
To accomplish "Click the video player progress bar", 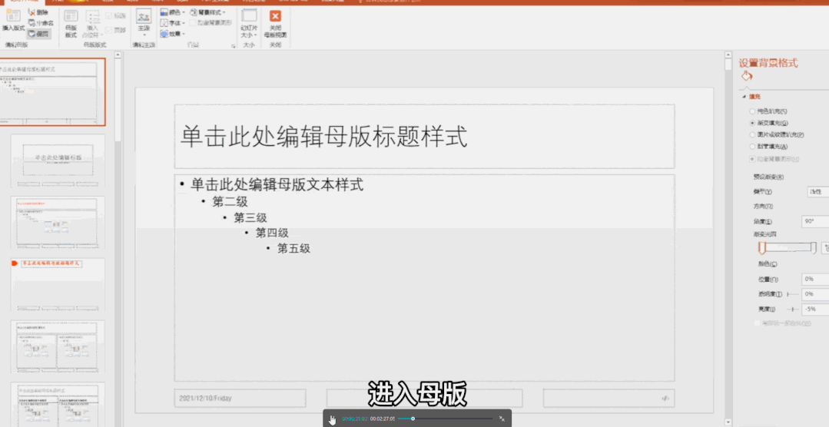I will coord(445,419).
